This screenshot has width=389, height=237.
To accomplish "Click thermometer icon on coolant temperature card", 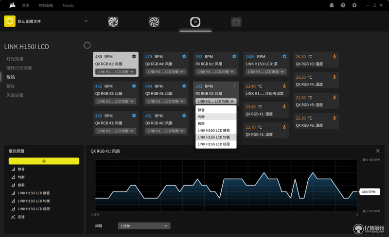I will pyautogui.click(x=284, y=86).
